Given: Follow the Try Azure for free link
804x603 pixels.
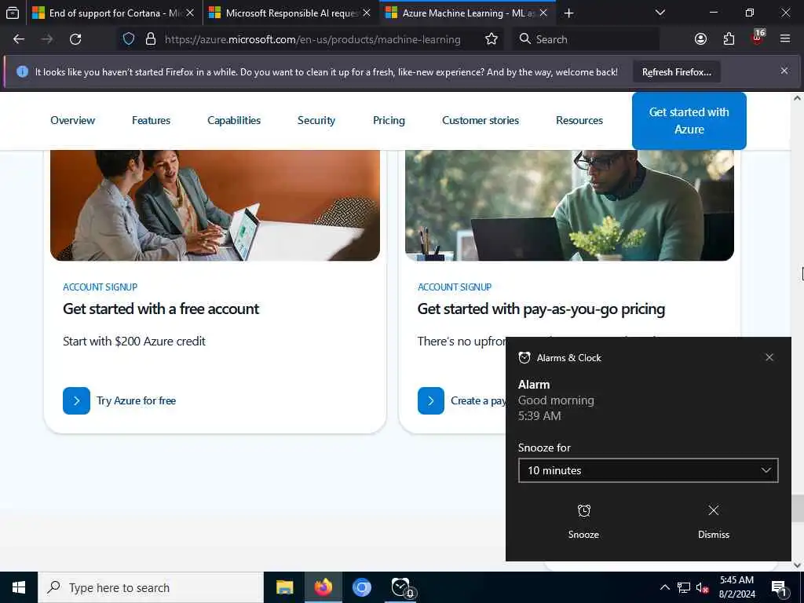Looking at the screenshot, I should pyautogui.click(x=136, y=400).
